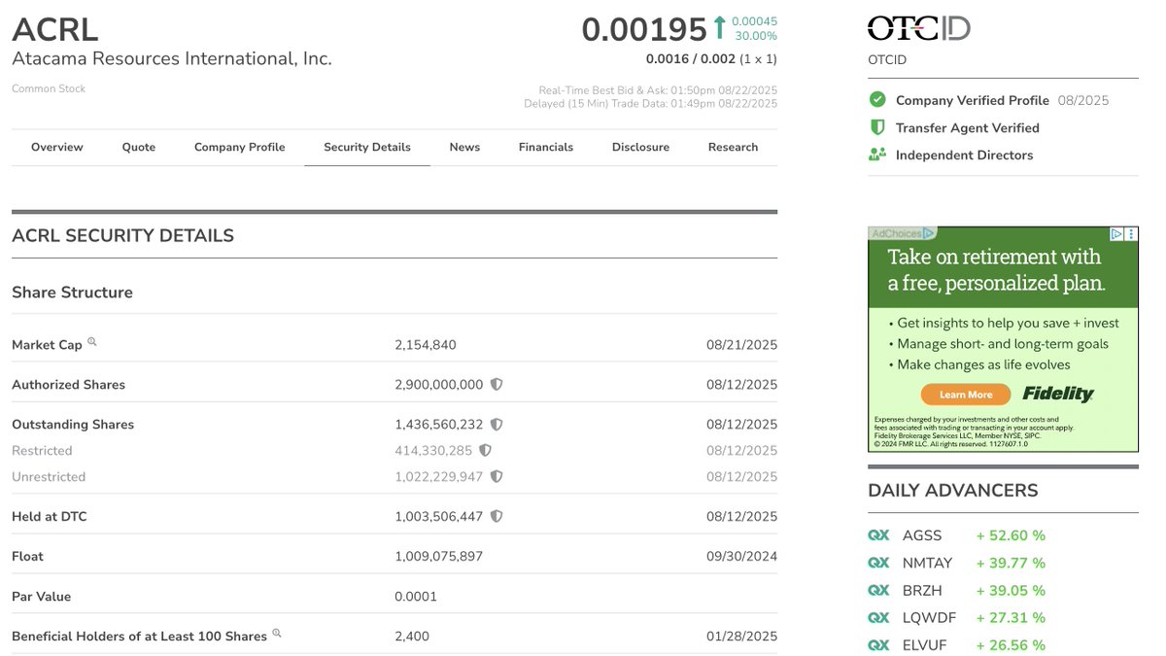
Task: Open the Financials tab
Action: [x=546, y=147]
